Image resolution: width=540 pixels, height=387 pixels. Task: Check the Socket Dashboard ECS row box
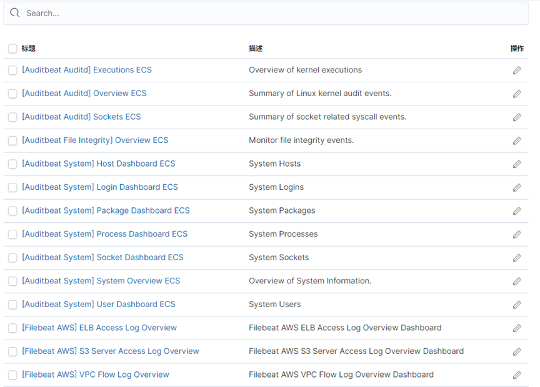click(x=12, y=257)
